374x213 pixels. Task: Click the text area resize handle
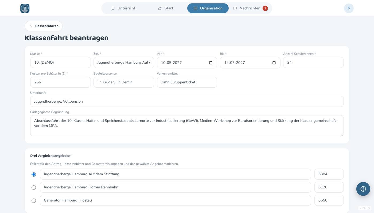click(x=342, y=134)
